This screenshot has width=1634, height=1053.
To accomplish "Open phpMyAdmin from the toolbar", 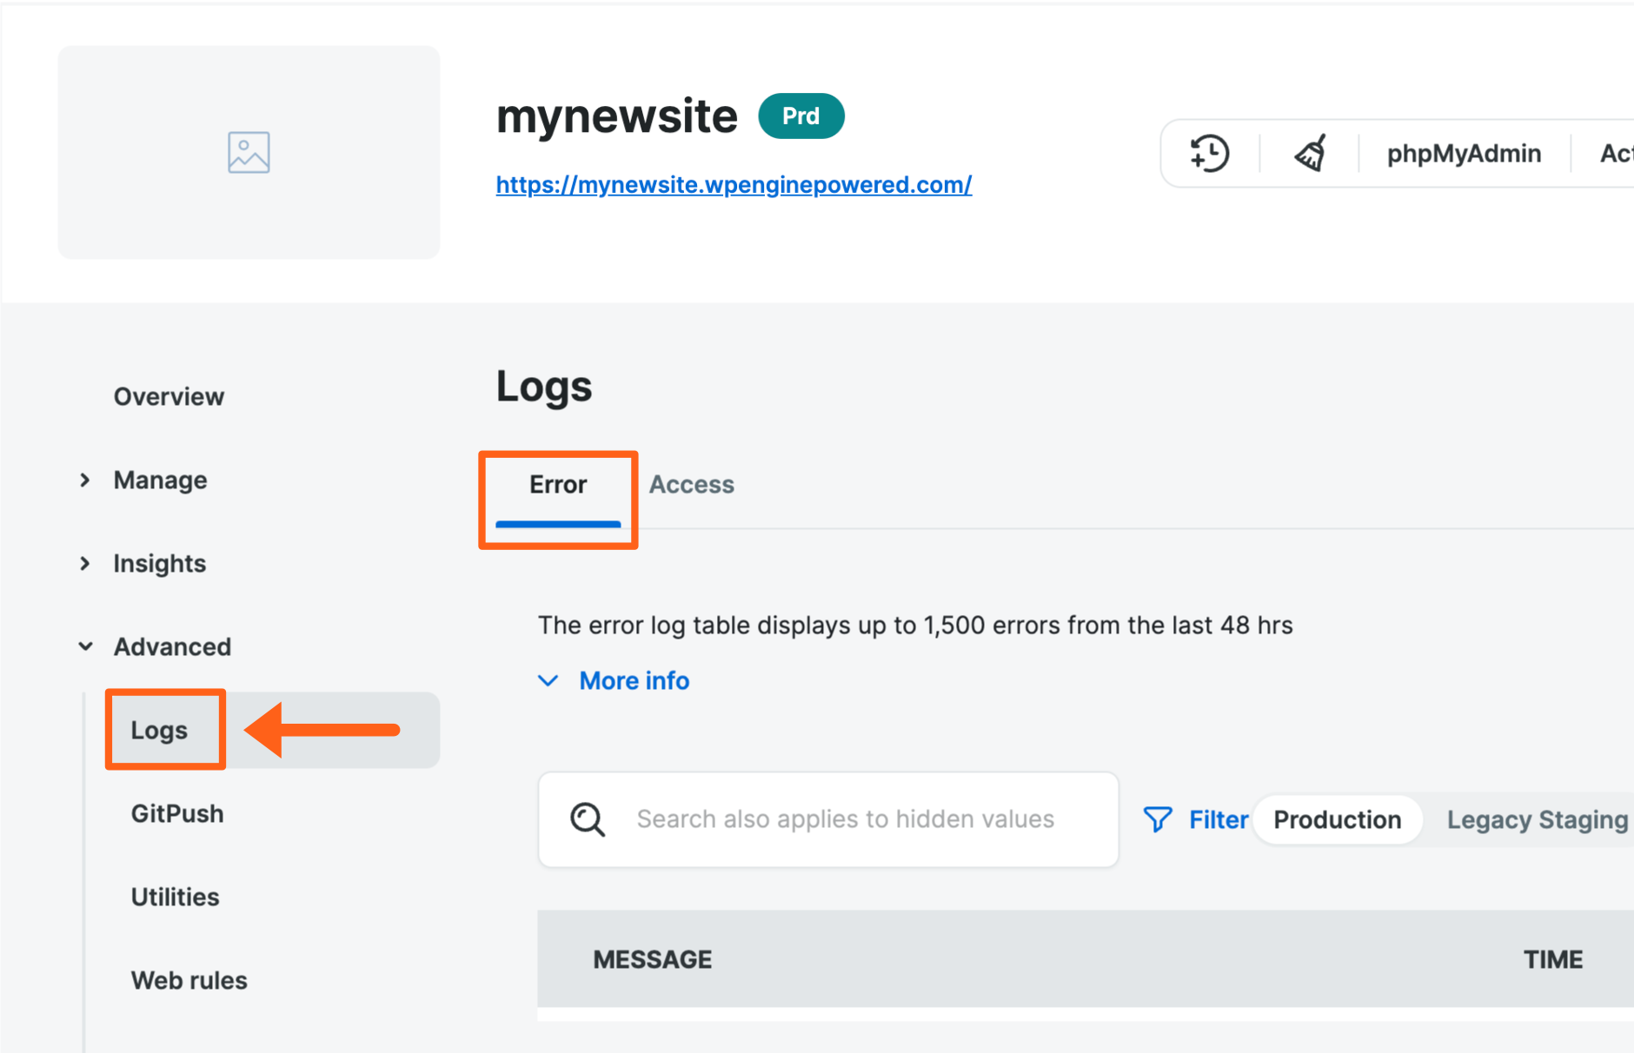I will [1463, 153].
